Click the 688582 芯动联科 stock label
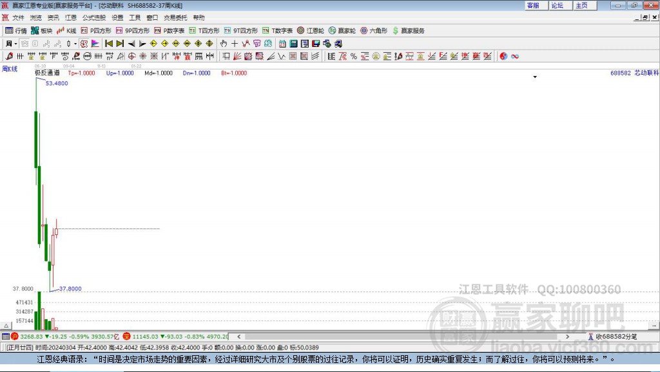The width and height of the screenshot is (660, 372). point(634,73)
